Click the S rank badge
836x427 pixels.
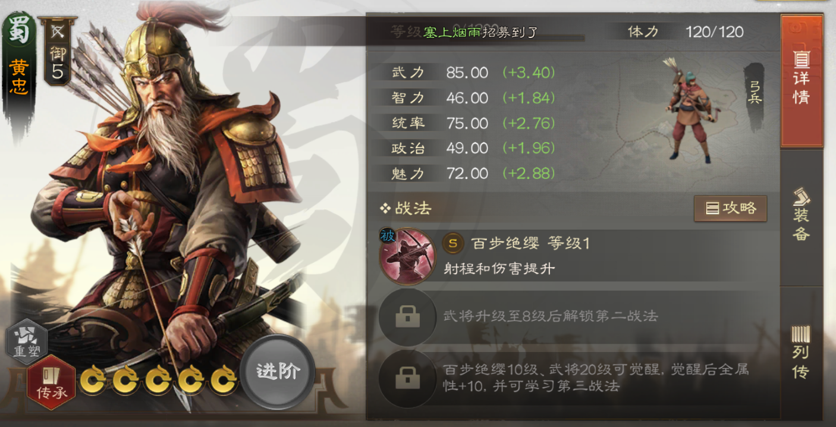pyautogui.click(x=453, y=243)
